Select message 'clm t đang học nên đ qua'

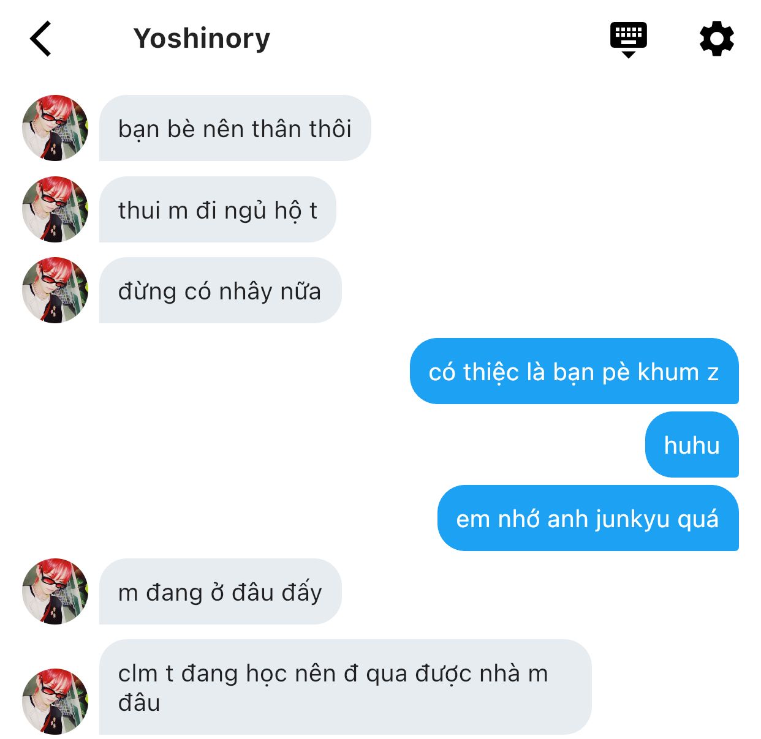(346, 687)
